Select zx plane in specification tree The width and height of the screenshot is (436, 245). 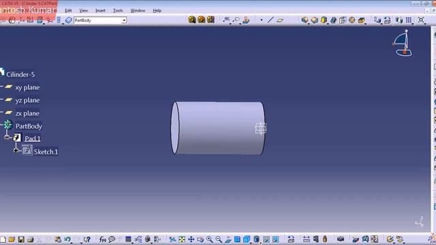(x=27, y=114)
